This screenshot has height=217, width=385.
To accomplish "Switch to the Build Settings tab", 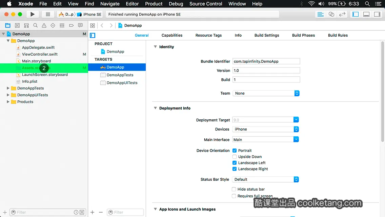I will [267, 35].
